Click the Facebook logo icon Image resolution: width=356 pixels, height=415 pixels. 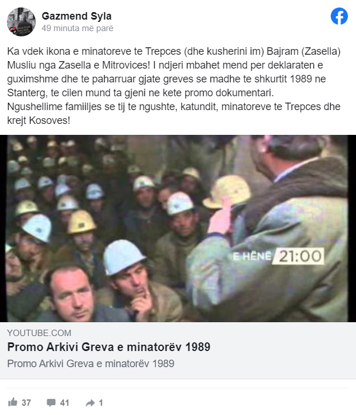[x=339, y=16]
